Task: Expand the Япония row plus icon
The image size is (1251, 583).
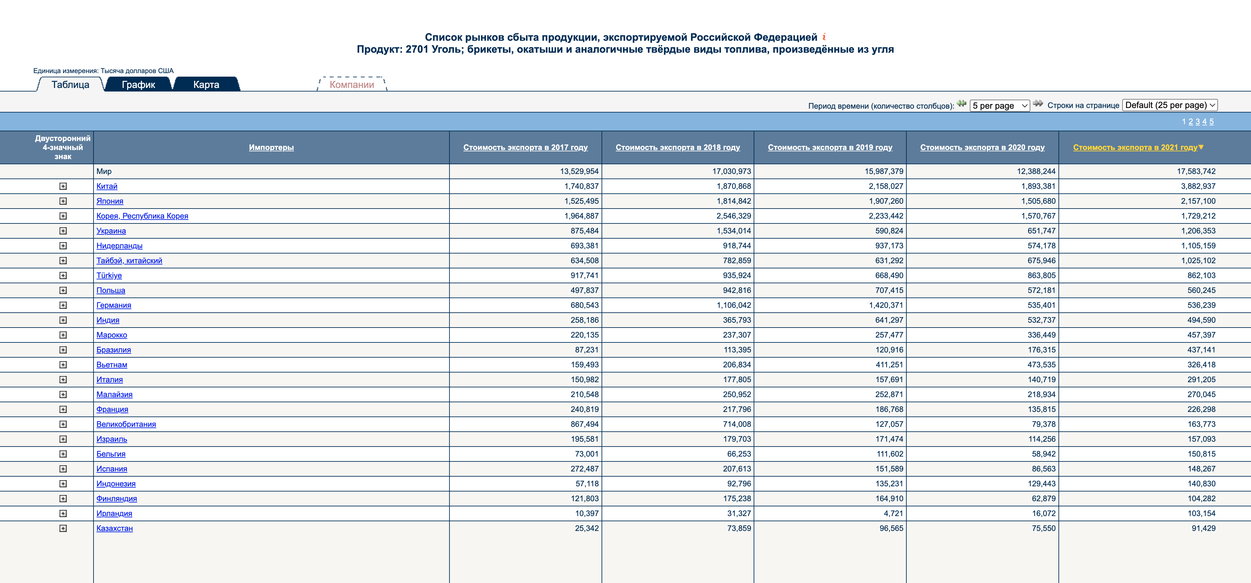Action: 63,201
